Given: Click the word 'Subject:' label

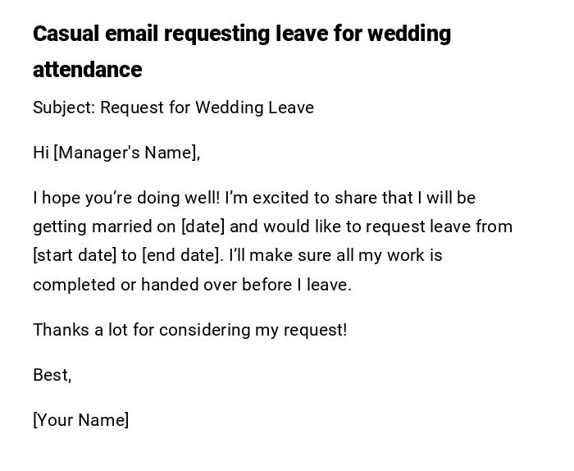Looking at the screenshot, I should pyautogui.click(x=64, y=107).
